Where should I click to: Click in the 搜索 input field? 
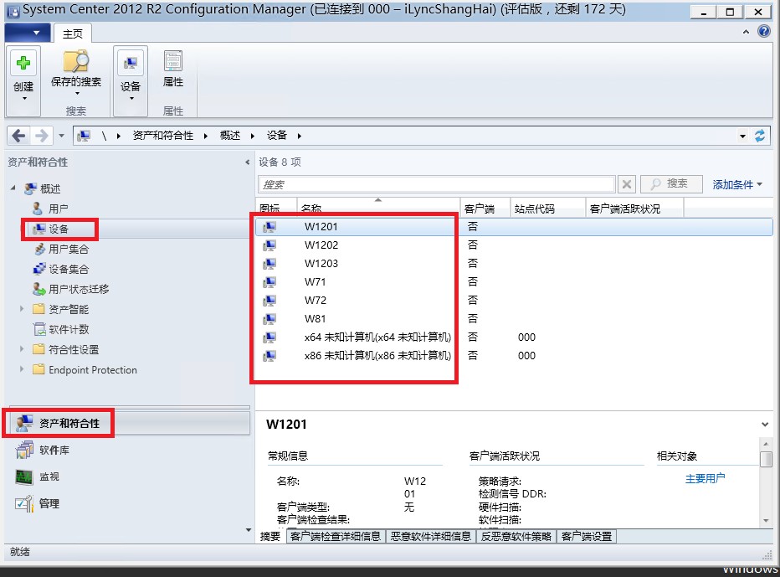[x=436, y=185]
